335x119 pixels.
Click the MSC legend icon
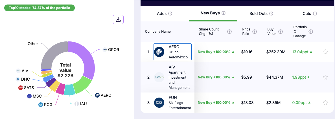[29, 96]
